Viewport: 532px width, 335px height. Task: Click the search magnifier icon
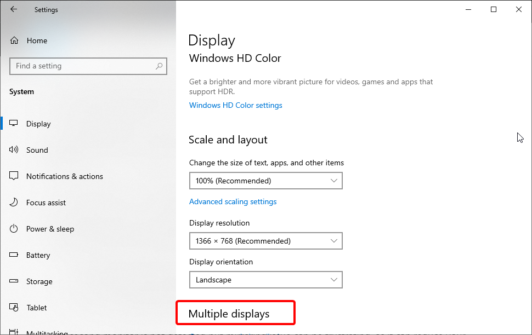pos(159,66)
